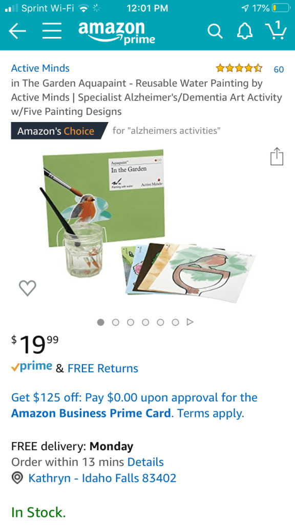
Task: Open the hamburger menu
Action: 52,31
